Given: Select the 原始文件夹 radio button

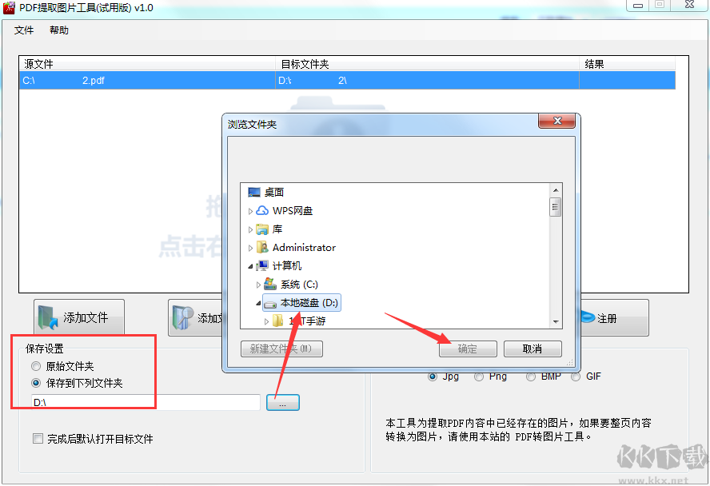Looking at the screenshot, I should (x=36, y=365).
